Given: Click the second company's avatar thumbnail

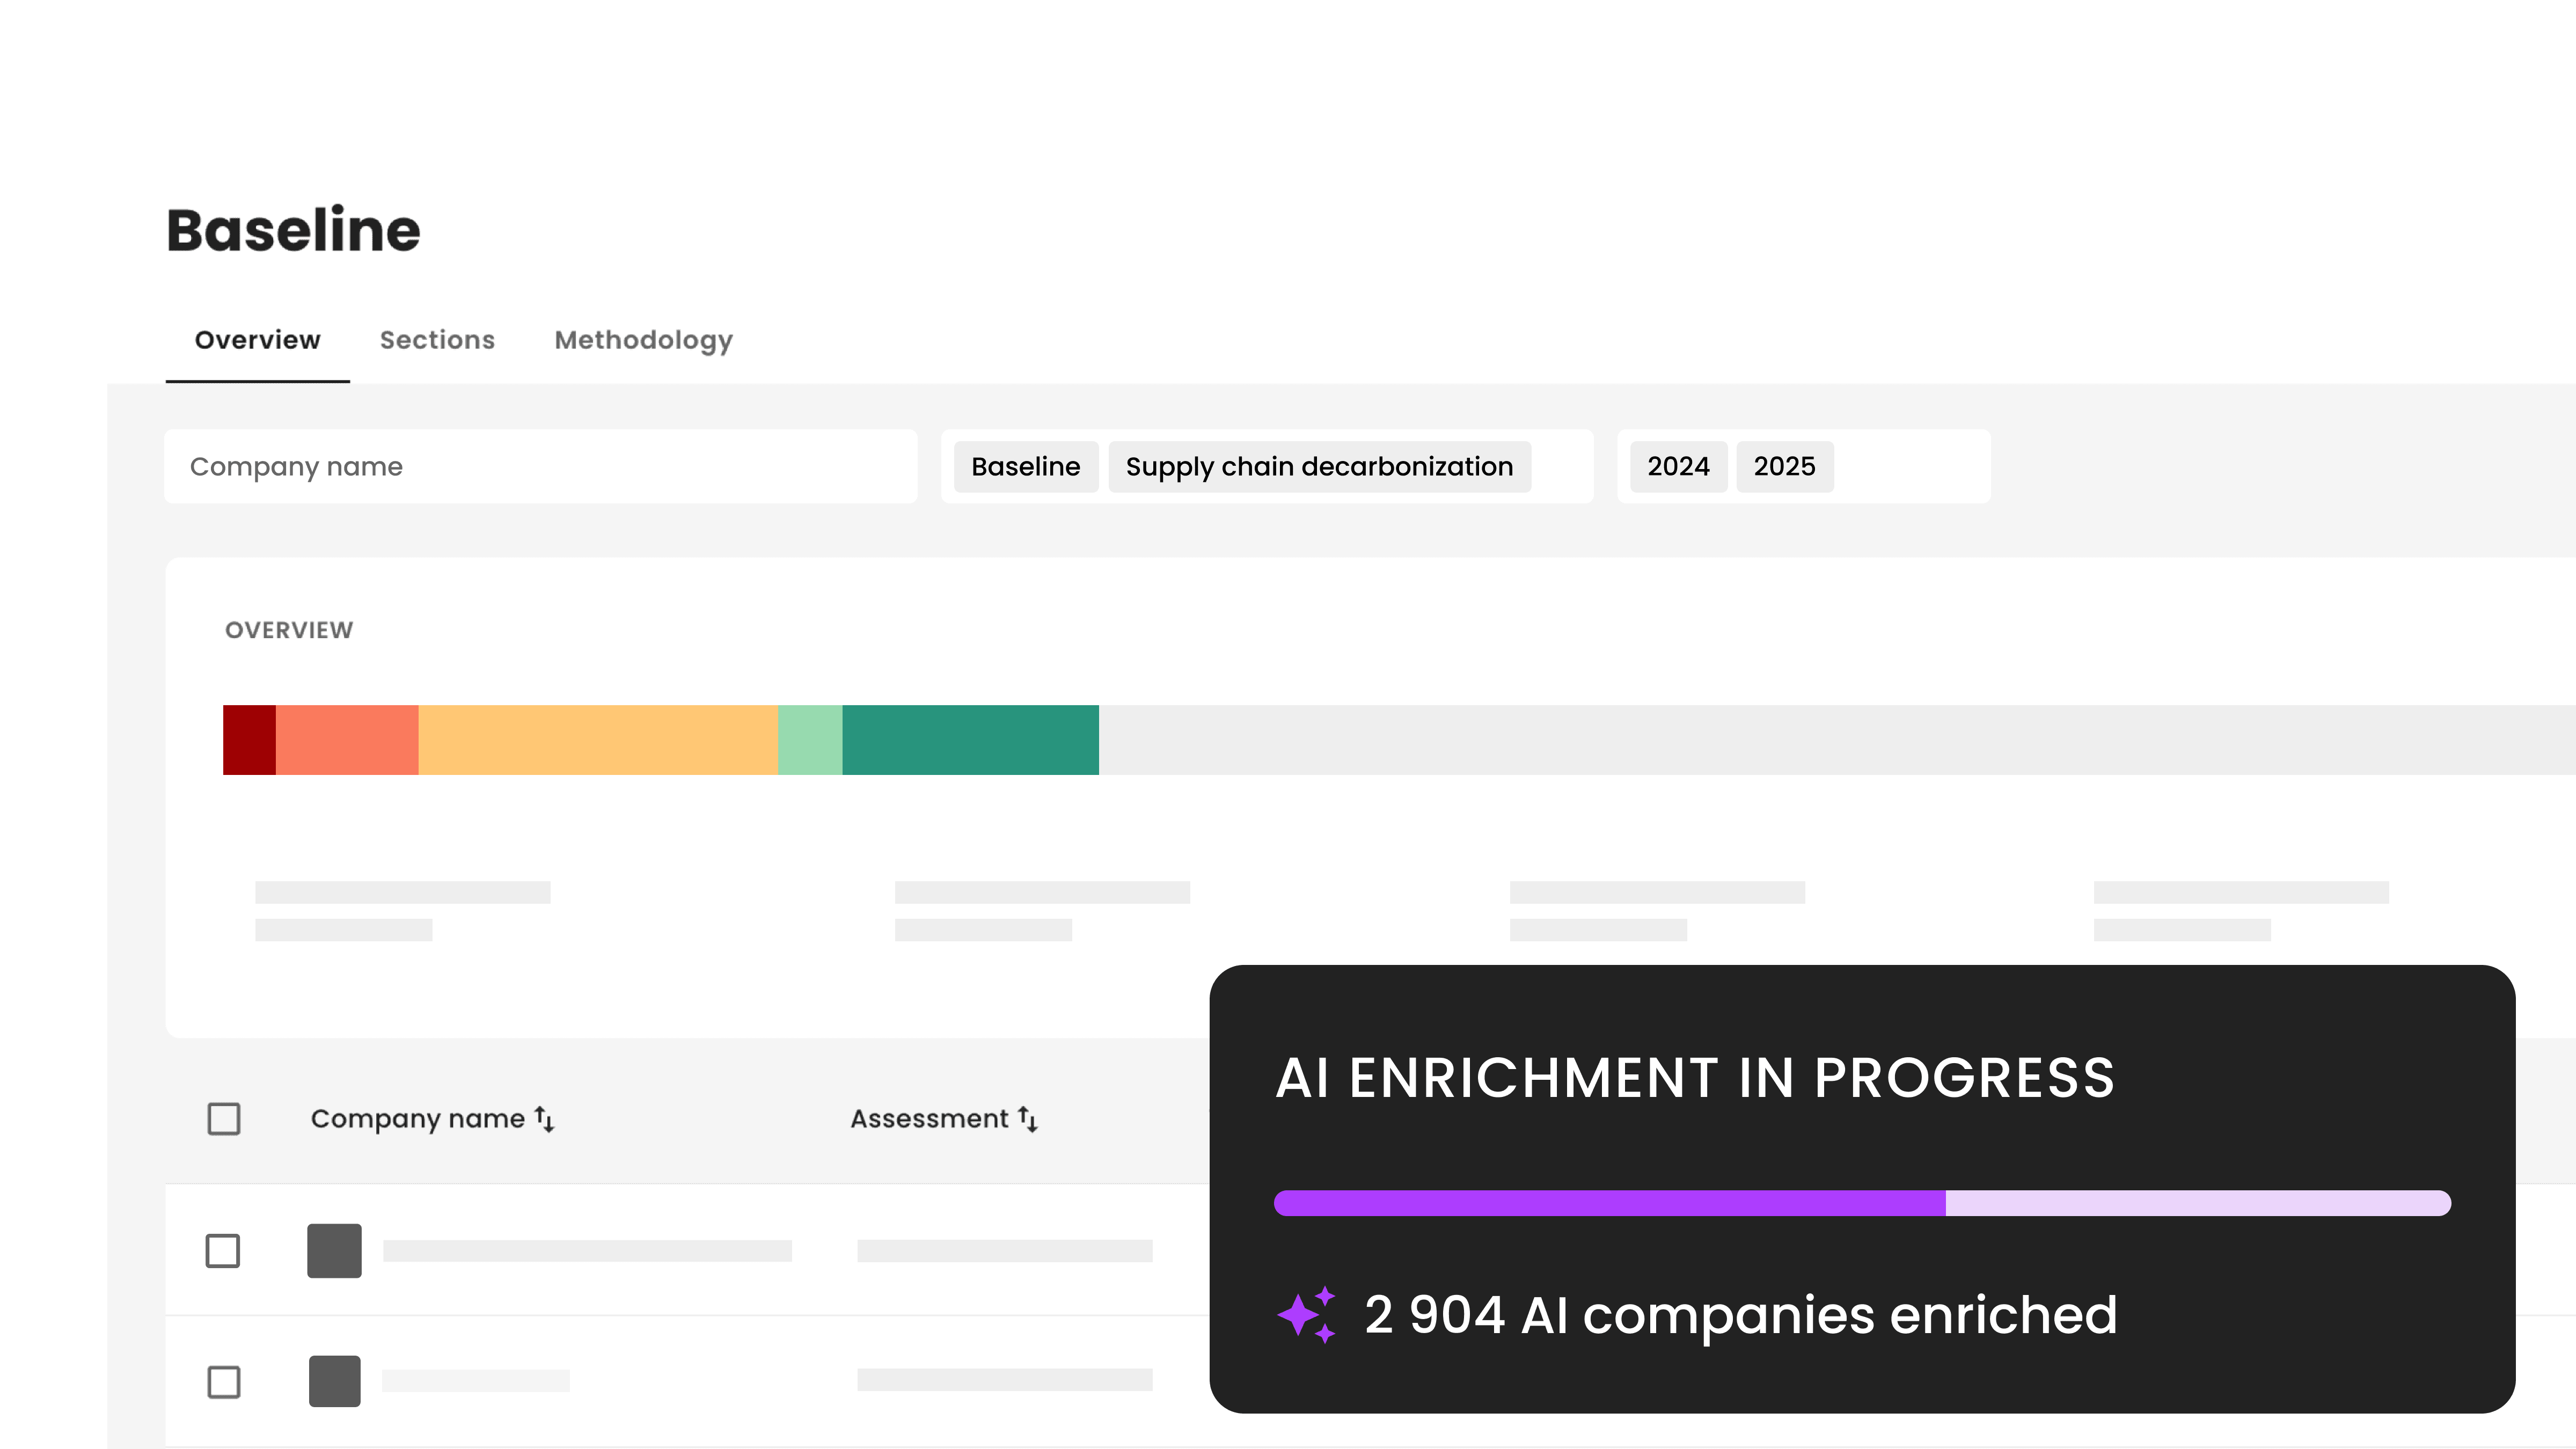Looking at the screenshot, I should pos(333,1381).
